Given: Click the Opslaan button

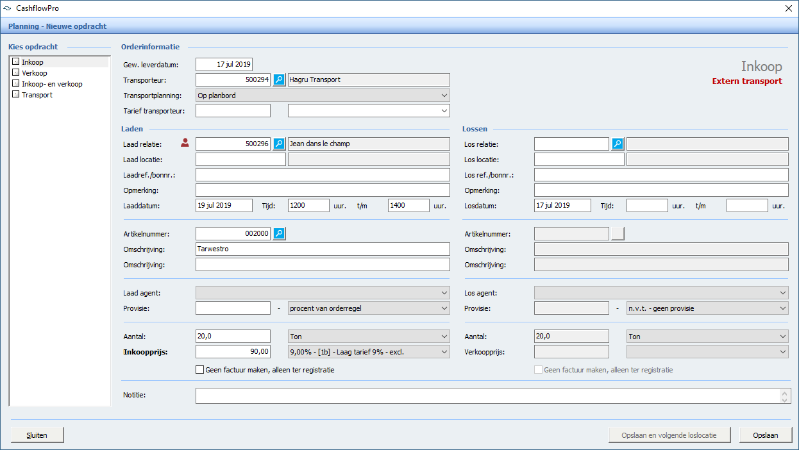Looking at the screenshot, I should [x=766, y=435].
